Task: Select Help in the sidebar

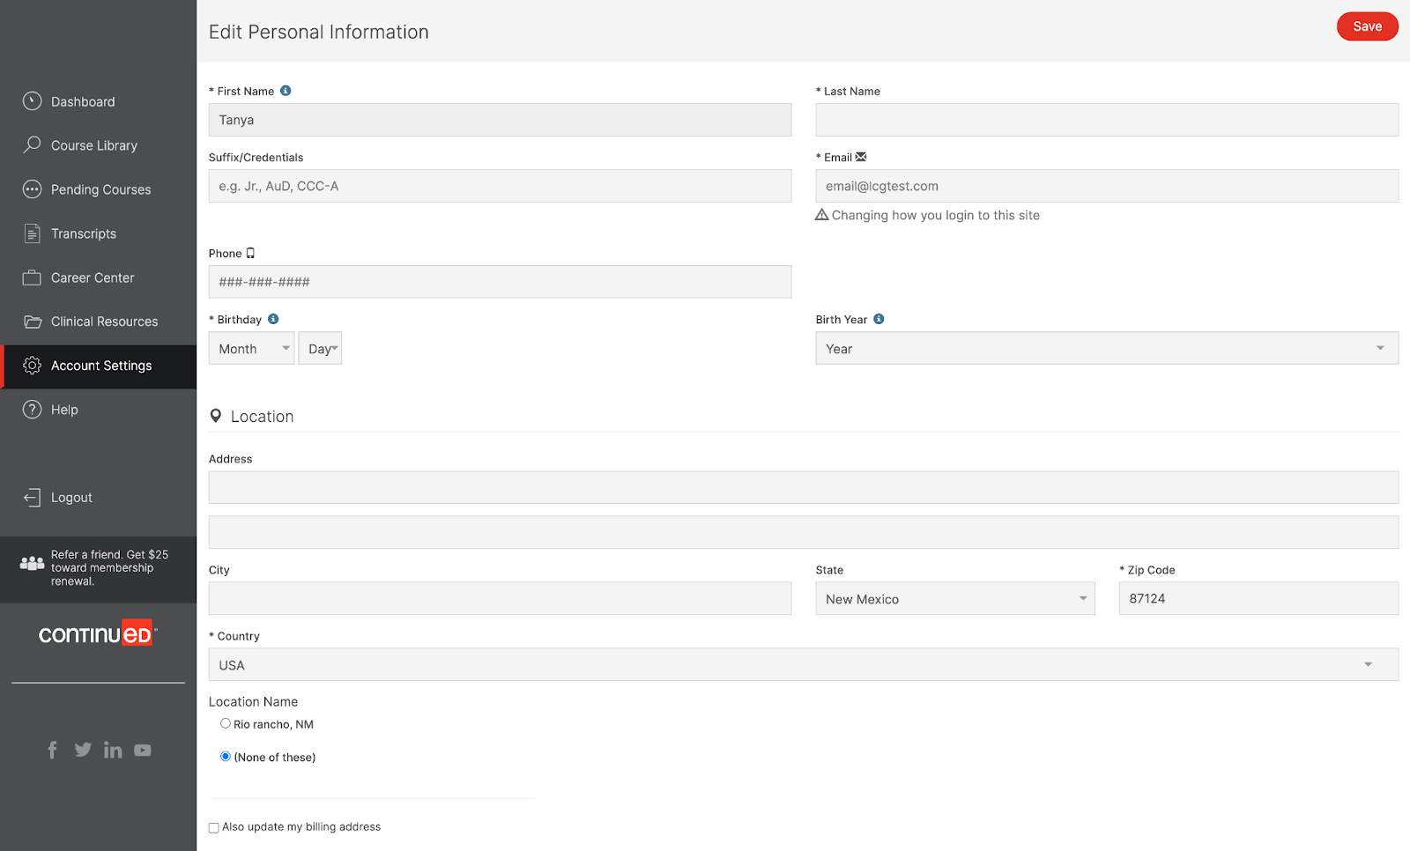Action: point(63,409)
